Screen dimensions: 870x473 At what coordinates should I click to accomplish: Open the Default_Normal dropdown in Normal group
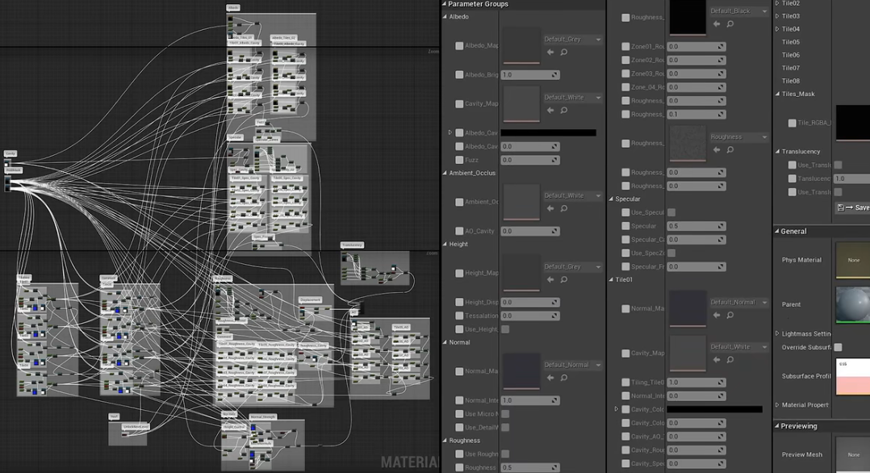click(572, 366)
